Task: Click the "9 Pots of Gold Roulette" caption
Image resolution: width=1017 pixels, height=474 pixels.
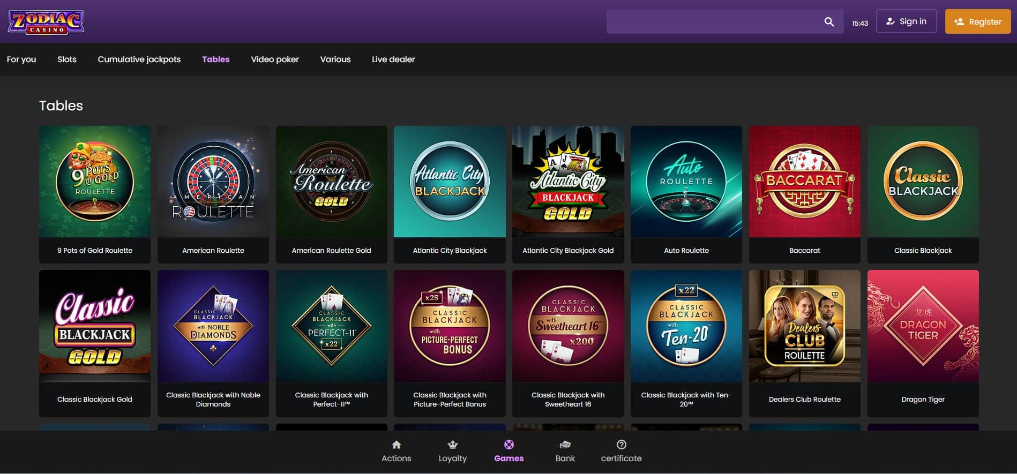Action: [x=95, y=250]
